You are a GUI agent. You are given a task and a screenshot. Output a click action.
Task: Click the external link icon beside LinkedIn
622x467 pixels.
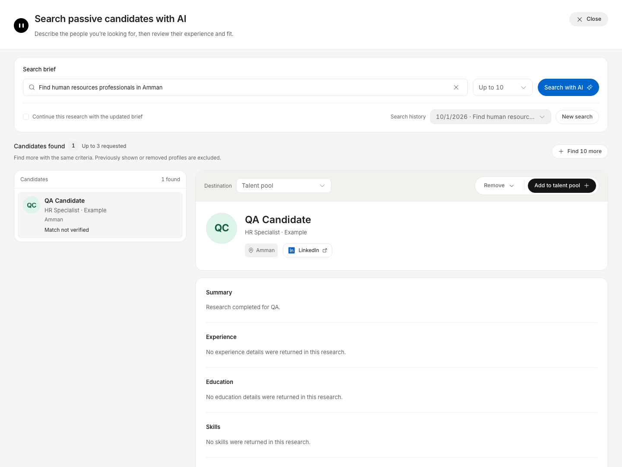(x=325, y=250)
